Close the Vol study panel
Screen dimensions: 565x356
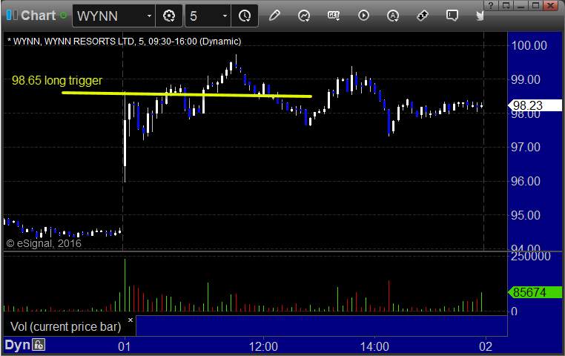[x=130, y=320]
